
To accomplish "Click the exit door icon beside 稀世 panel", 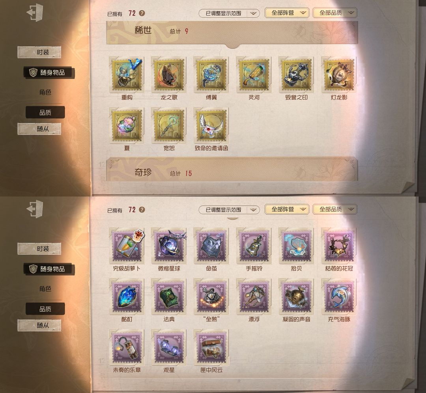I will tap(35, 13).
